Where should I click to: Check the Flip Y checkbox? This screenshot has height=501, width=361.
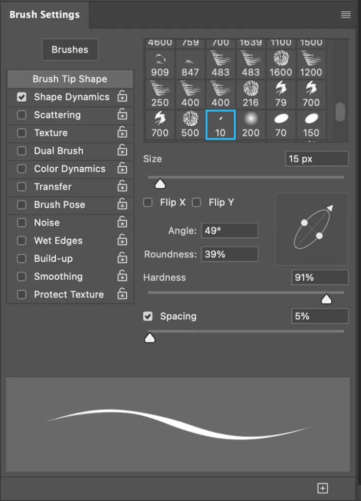click(x=197, y=202)
